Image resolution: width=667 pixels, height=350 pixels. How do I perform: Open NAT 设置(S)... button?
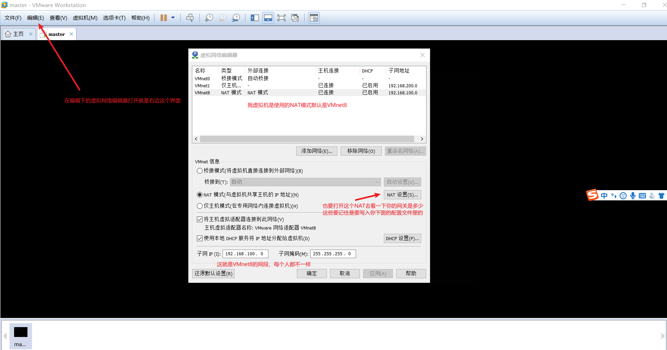pyautogui.click(x=402, y=195)
